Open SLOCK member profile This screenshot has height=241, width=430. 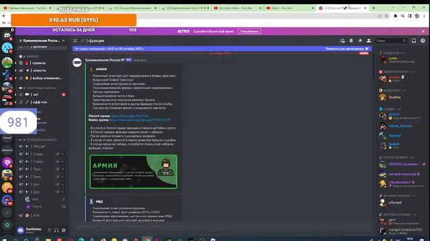point(401,116)
